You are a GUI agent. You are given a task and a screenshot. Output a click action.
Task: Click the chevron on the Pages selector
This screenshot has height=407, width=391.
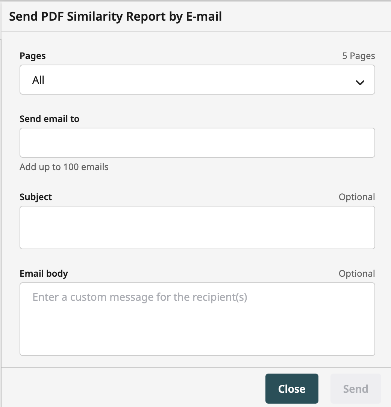click(x=360, y=82)
